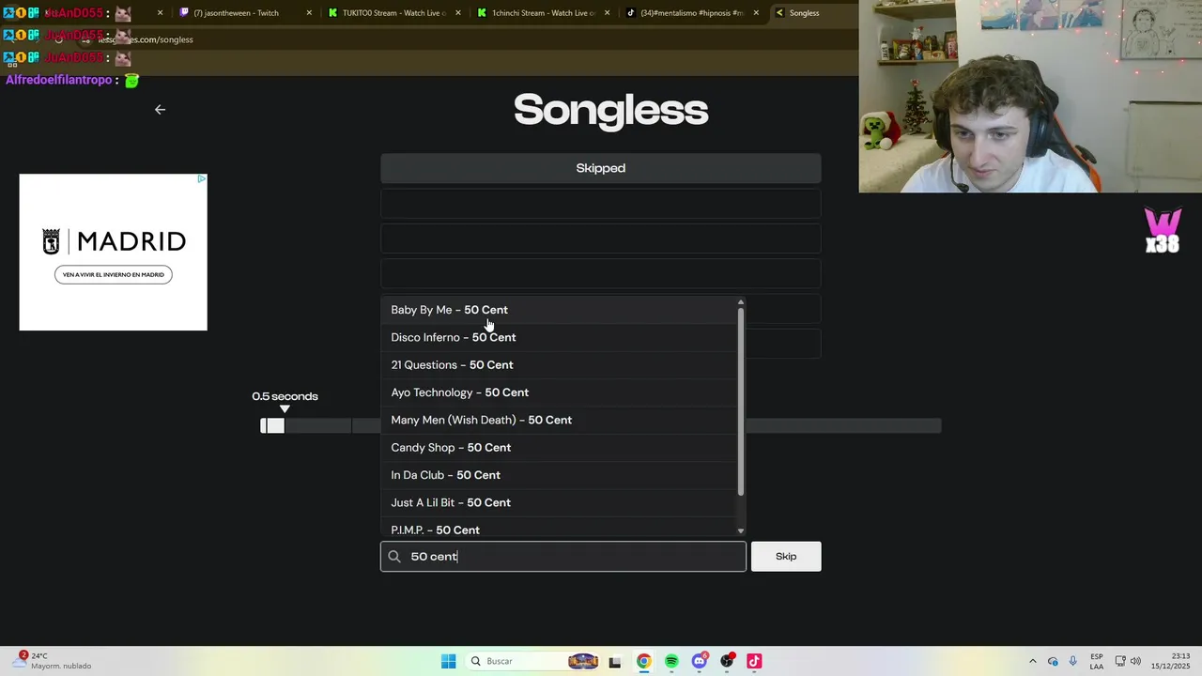Click the microphone tray icon

click(x=1072, y=661)
